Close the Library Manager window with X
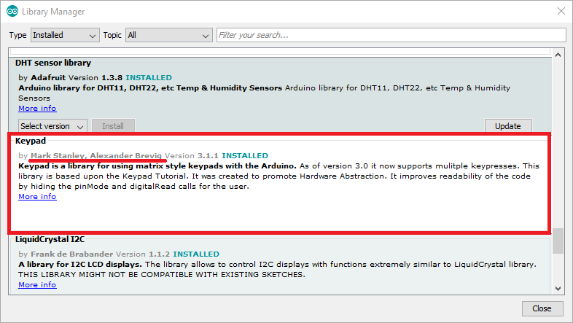This screenshot has height=323, width=573. 561,11
